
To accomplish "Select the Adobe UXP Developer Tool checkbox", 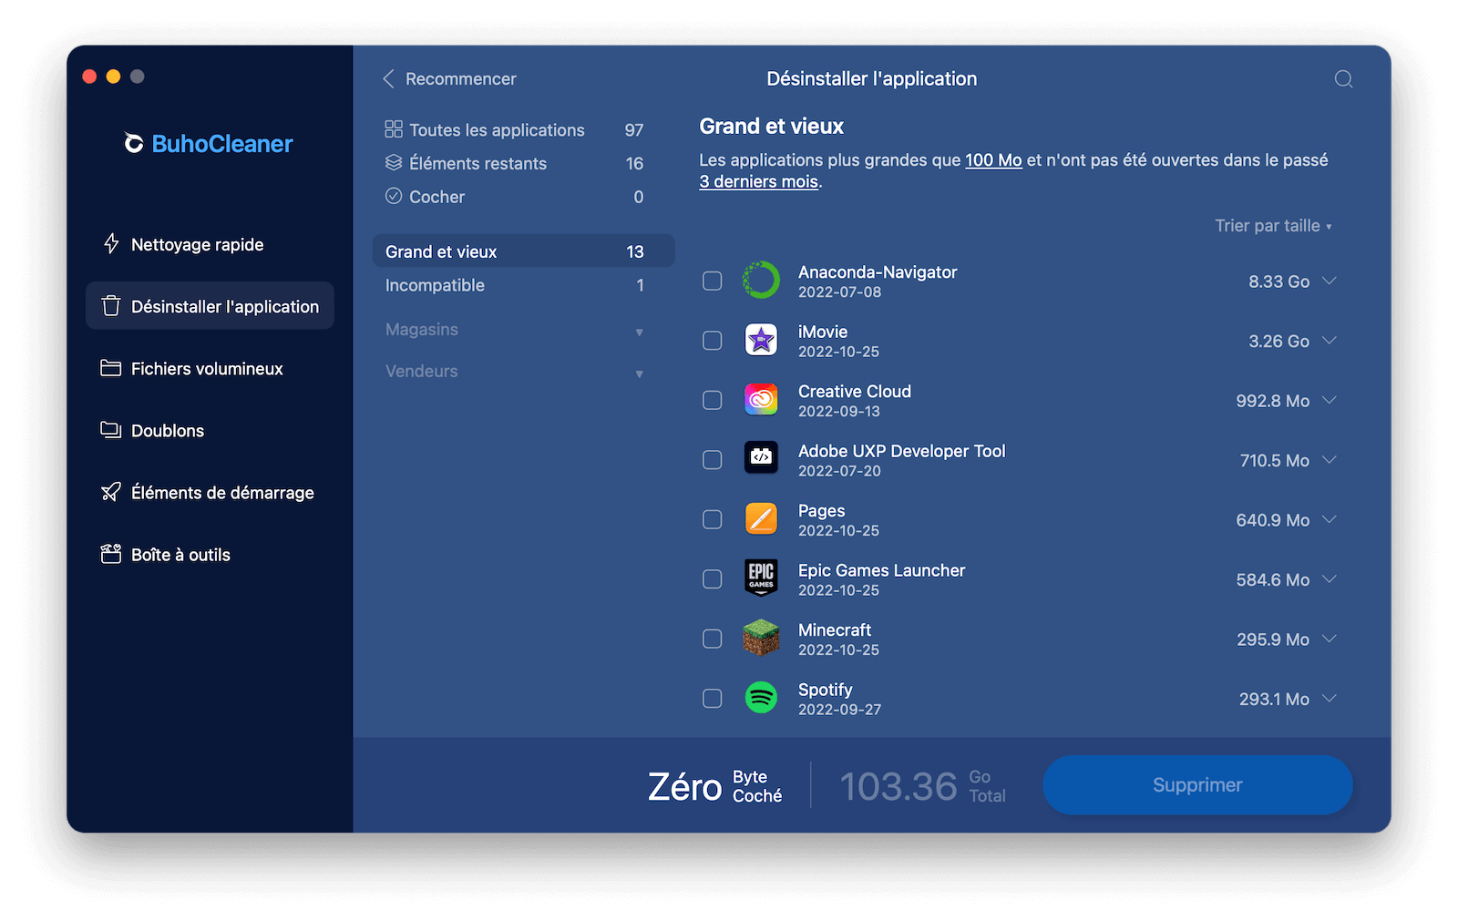I will coord(713,460).
